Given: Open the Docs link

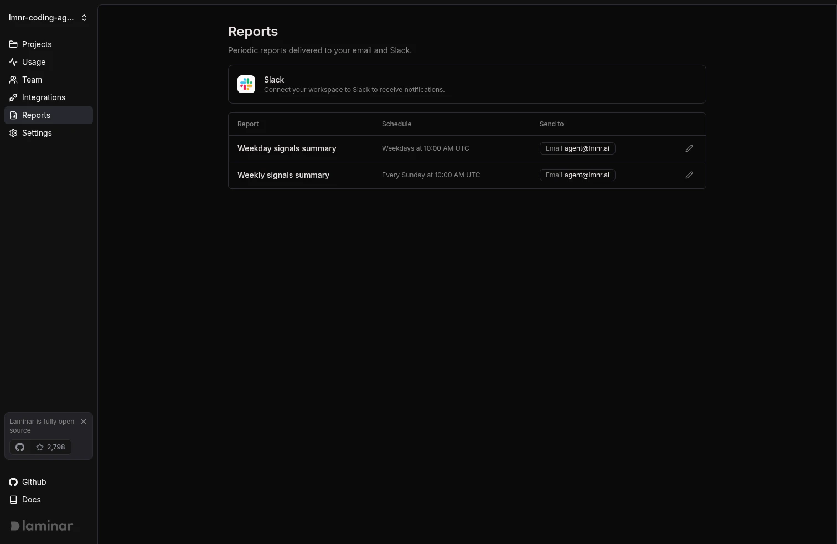Looking at the screenshot, I should point(31,500).
